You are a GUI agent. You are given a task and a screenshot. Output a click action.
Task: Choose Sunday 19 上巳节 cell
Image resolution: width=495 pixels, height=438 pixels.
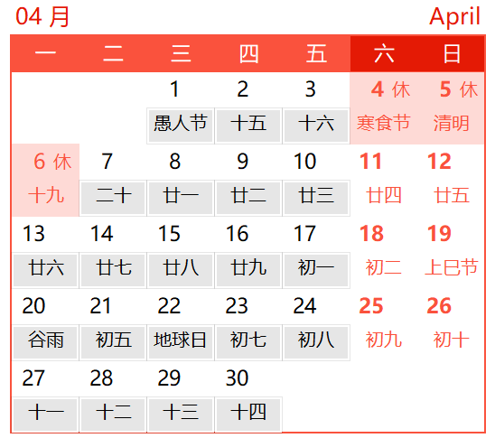point(451,253)
